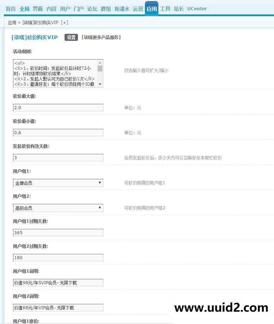Click the 用户组2说明 text field
The image size is (274, 324).
(x=58, y=308)
